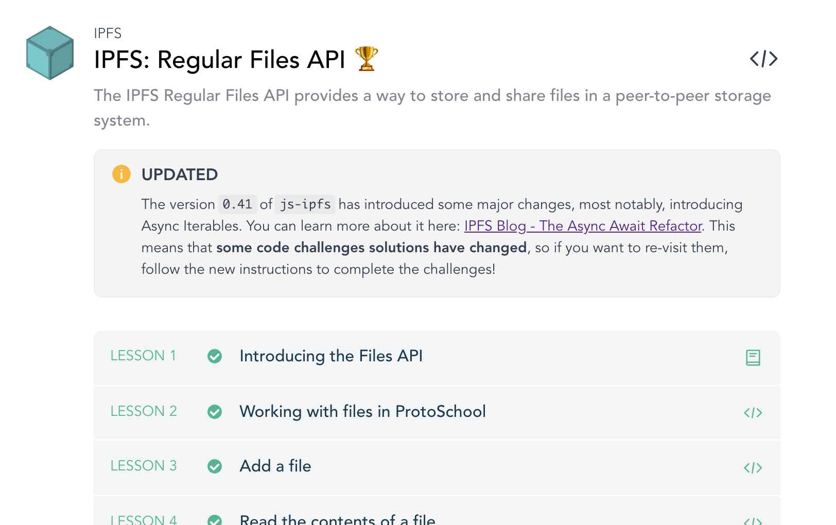
Task: Click the LESSON 1 label
Action: 143,356
